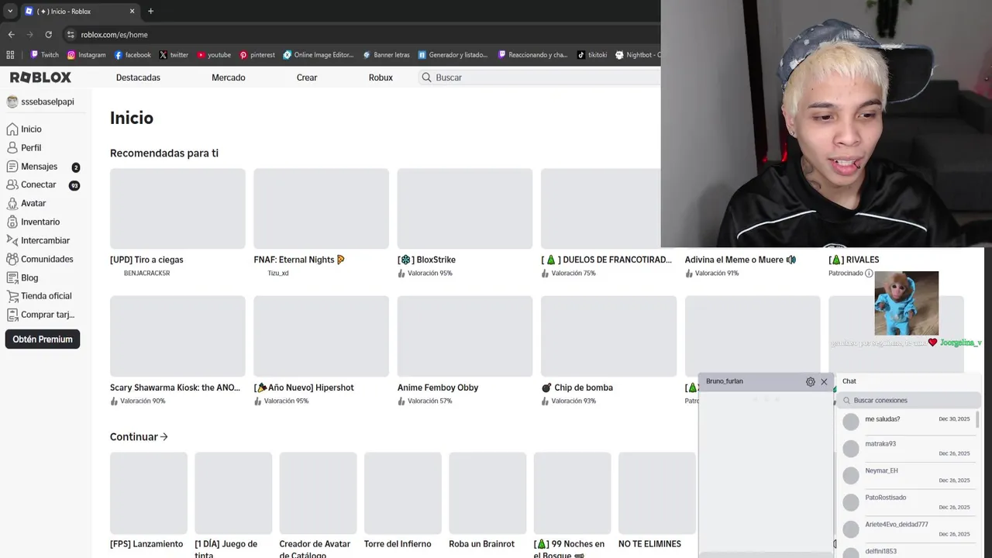
Task: Reload the page with browser refresh
Action: [x=48, y=35]
